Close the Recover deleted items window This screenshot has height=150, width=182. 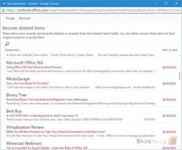tap(176, 3)
